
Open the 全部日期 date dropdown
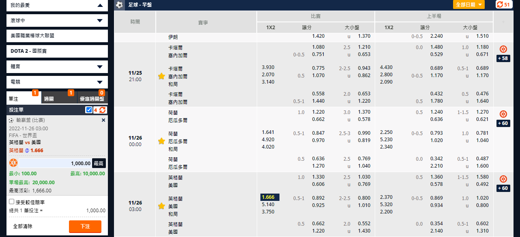pyautogui.click(x=468, y=4)
